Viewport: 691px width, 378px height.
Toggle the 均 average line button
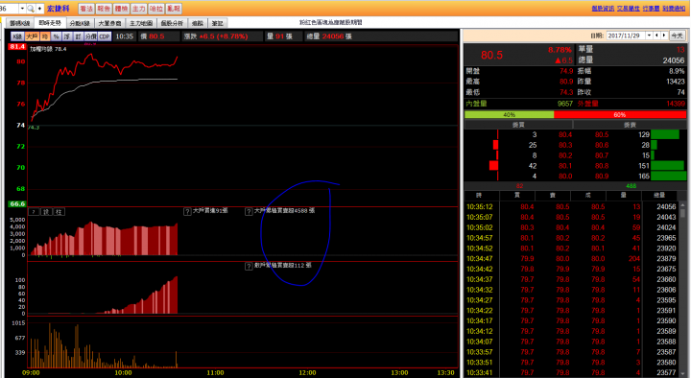45,36
